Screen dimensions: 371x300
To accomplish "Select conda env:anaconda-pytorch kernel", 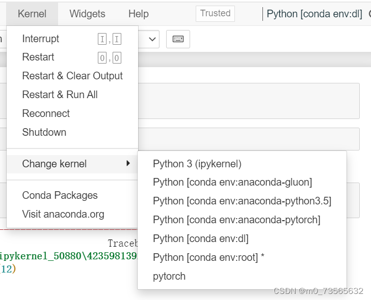I will coord(236,220).
